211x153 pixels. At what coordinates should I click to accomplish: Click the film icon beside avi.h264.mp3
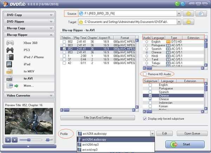coord(80,145)
